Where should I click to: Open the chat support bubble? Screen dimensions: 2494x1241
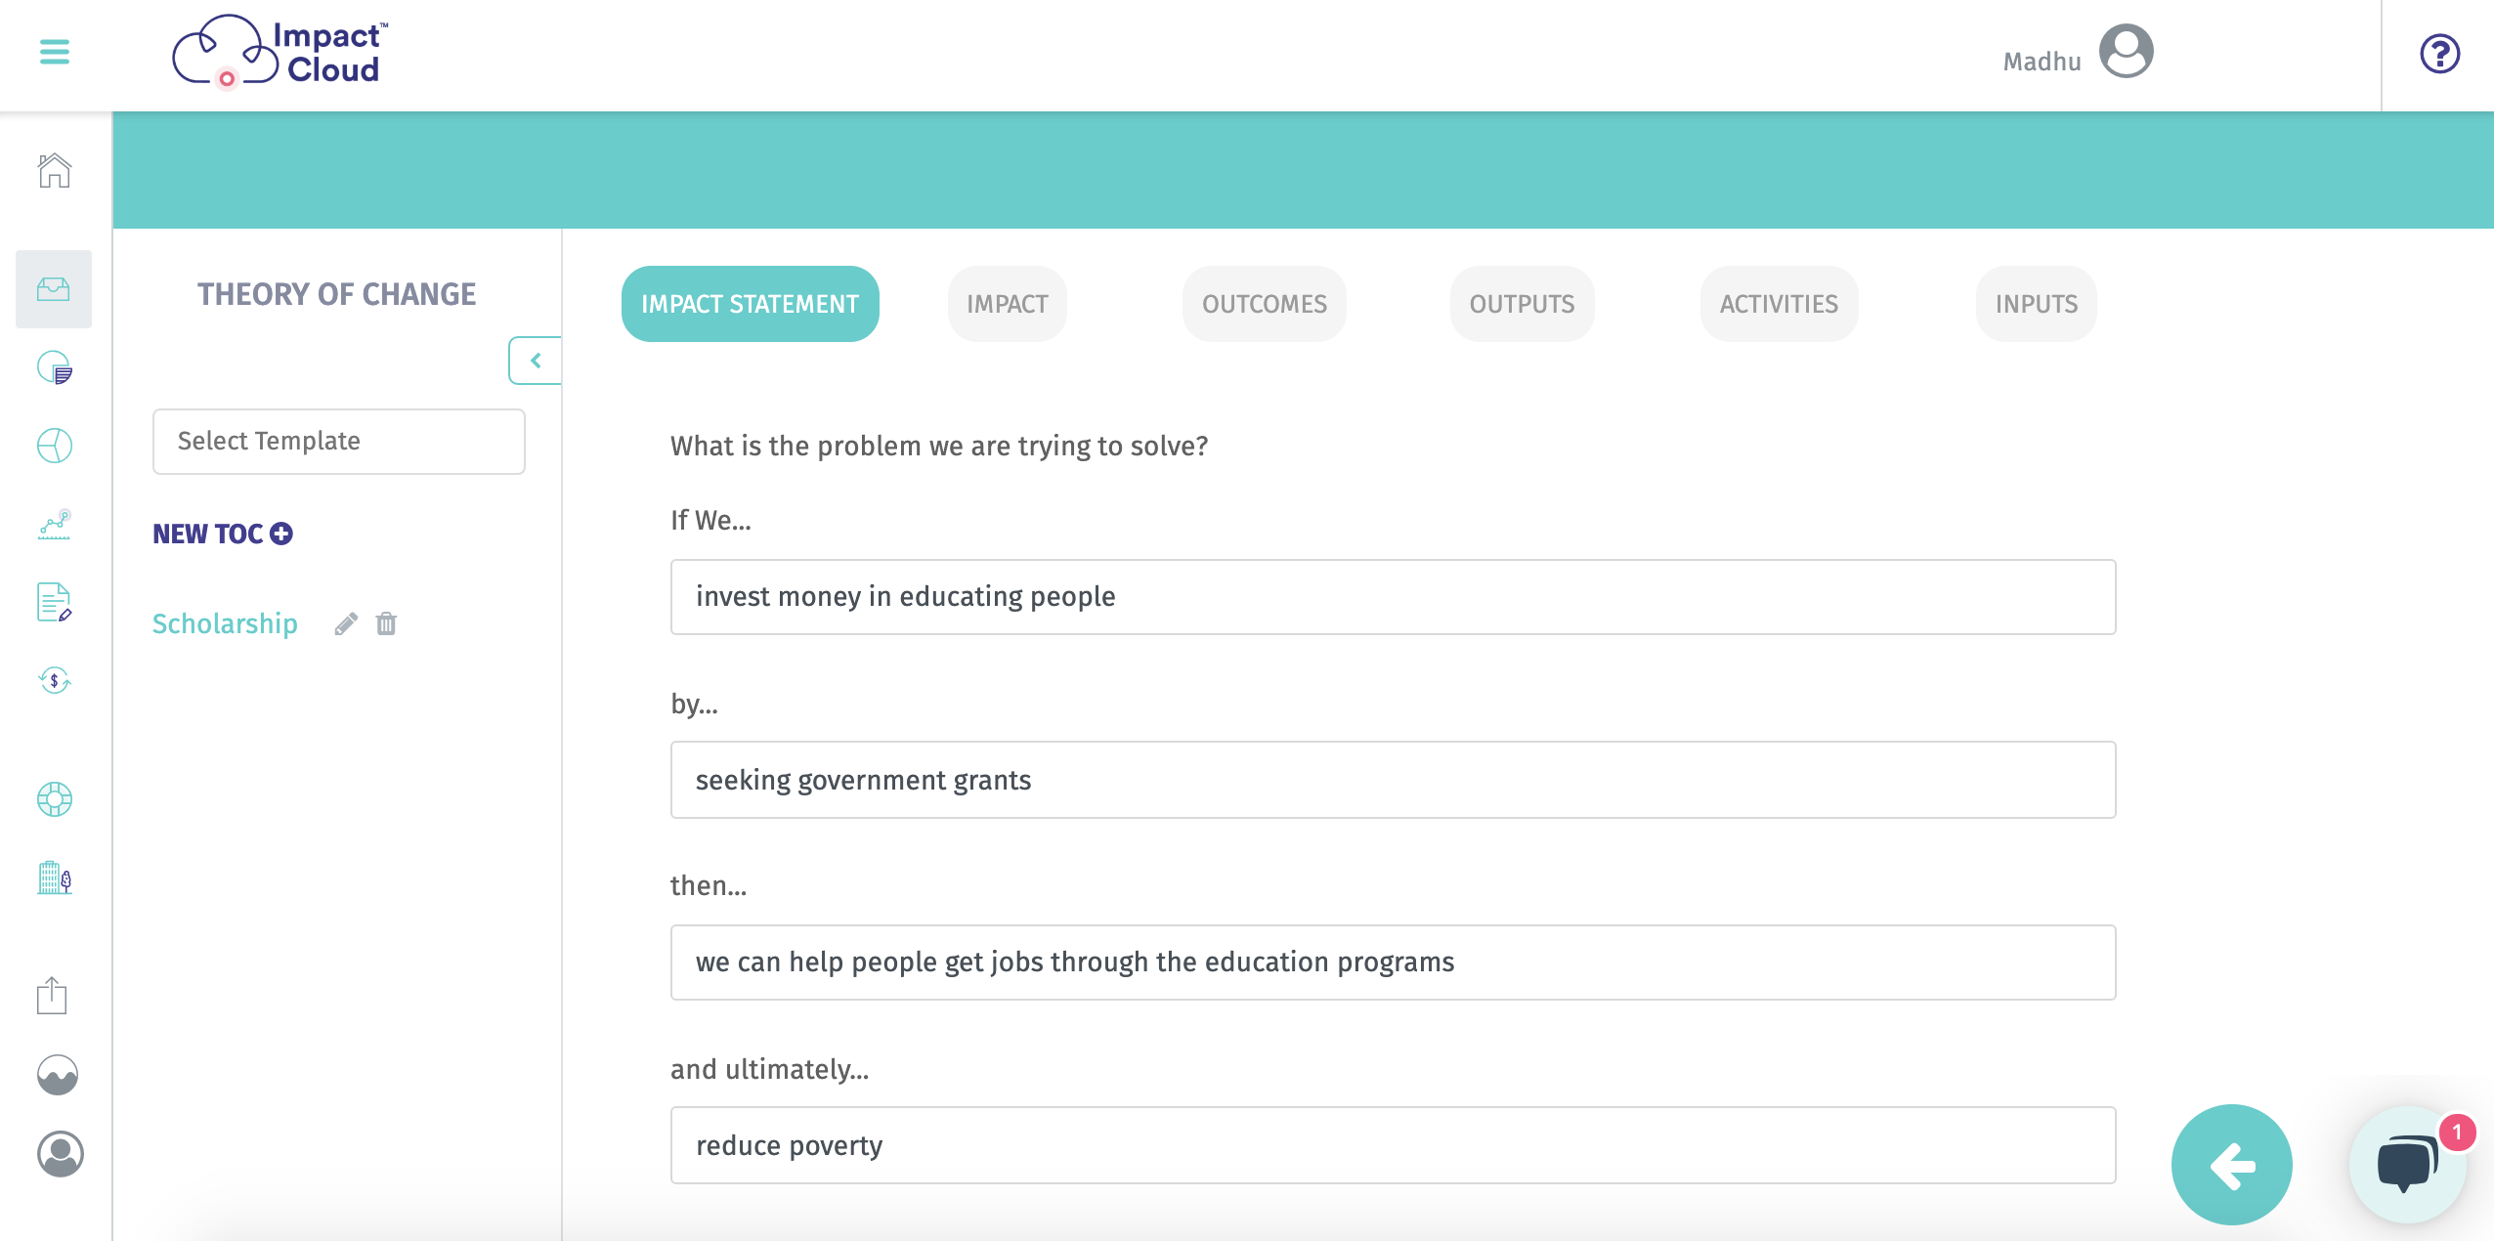[x=2408, y=1164]
